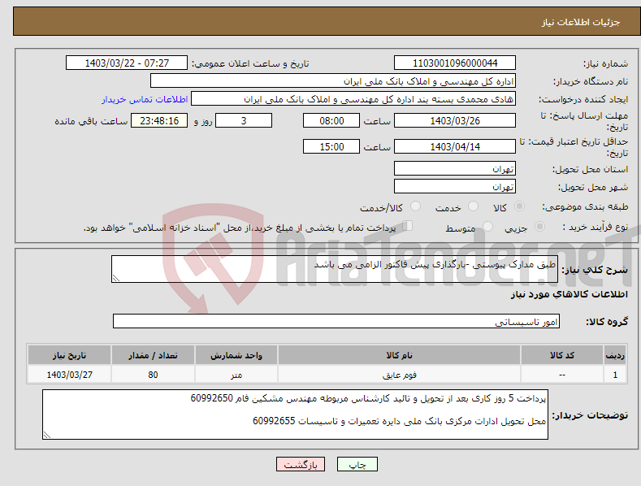Click the delivery province field تهران
The height and width of the screenshot is (486, 641).
pos(455,168)
